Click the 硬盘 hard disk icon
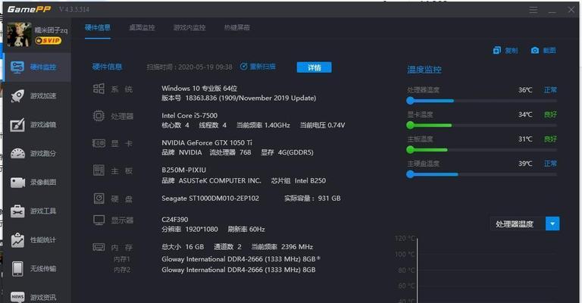This screenshot has width=582, height=303. tap(99, 198)
